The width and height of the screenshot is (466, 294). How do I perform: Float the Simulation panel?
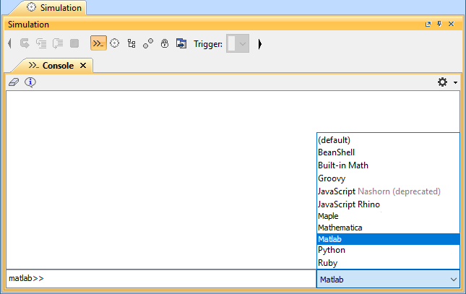(x=428, y=24)
